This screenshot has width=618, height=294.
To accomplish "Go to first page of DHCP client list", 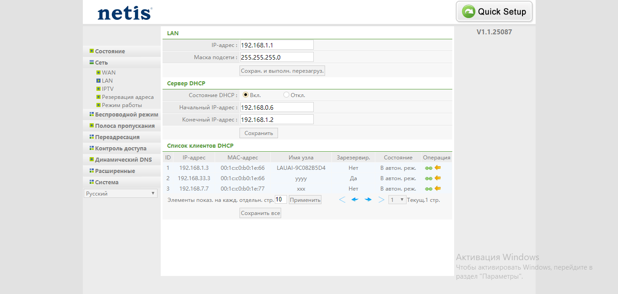I will coord(342,200).
